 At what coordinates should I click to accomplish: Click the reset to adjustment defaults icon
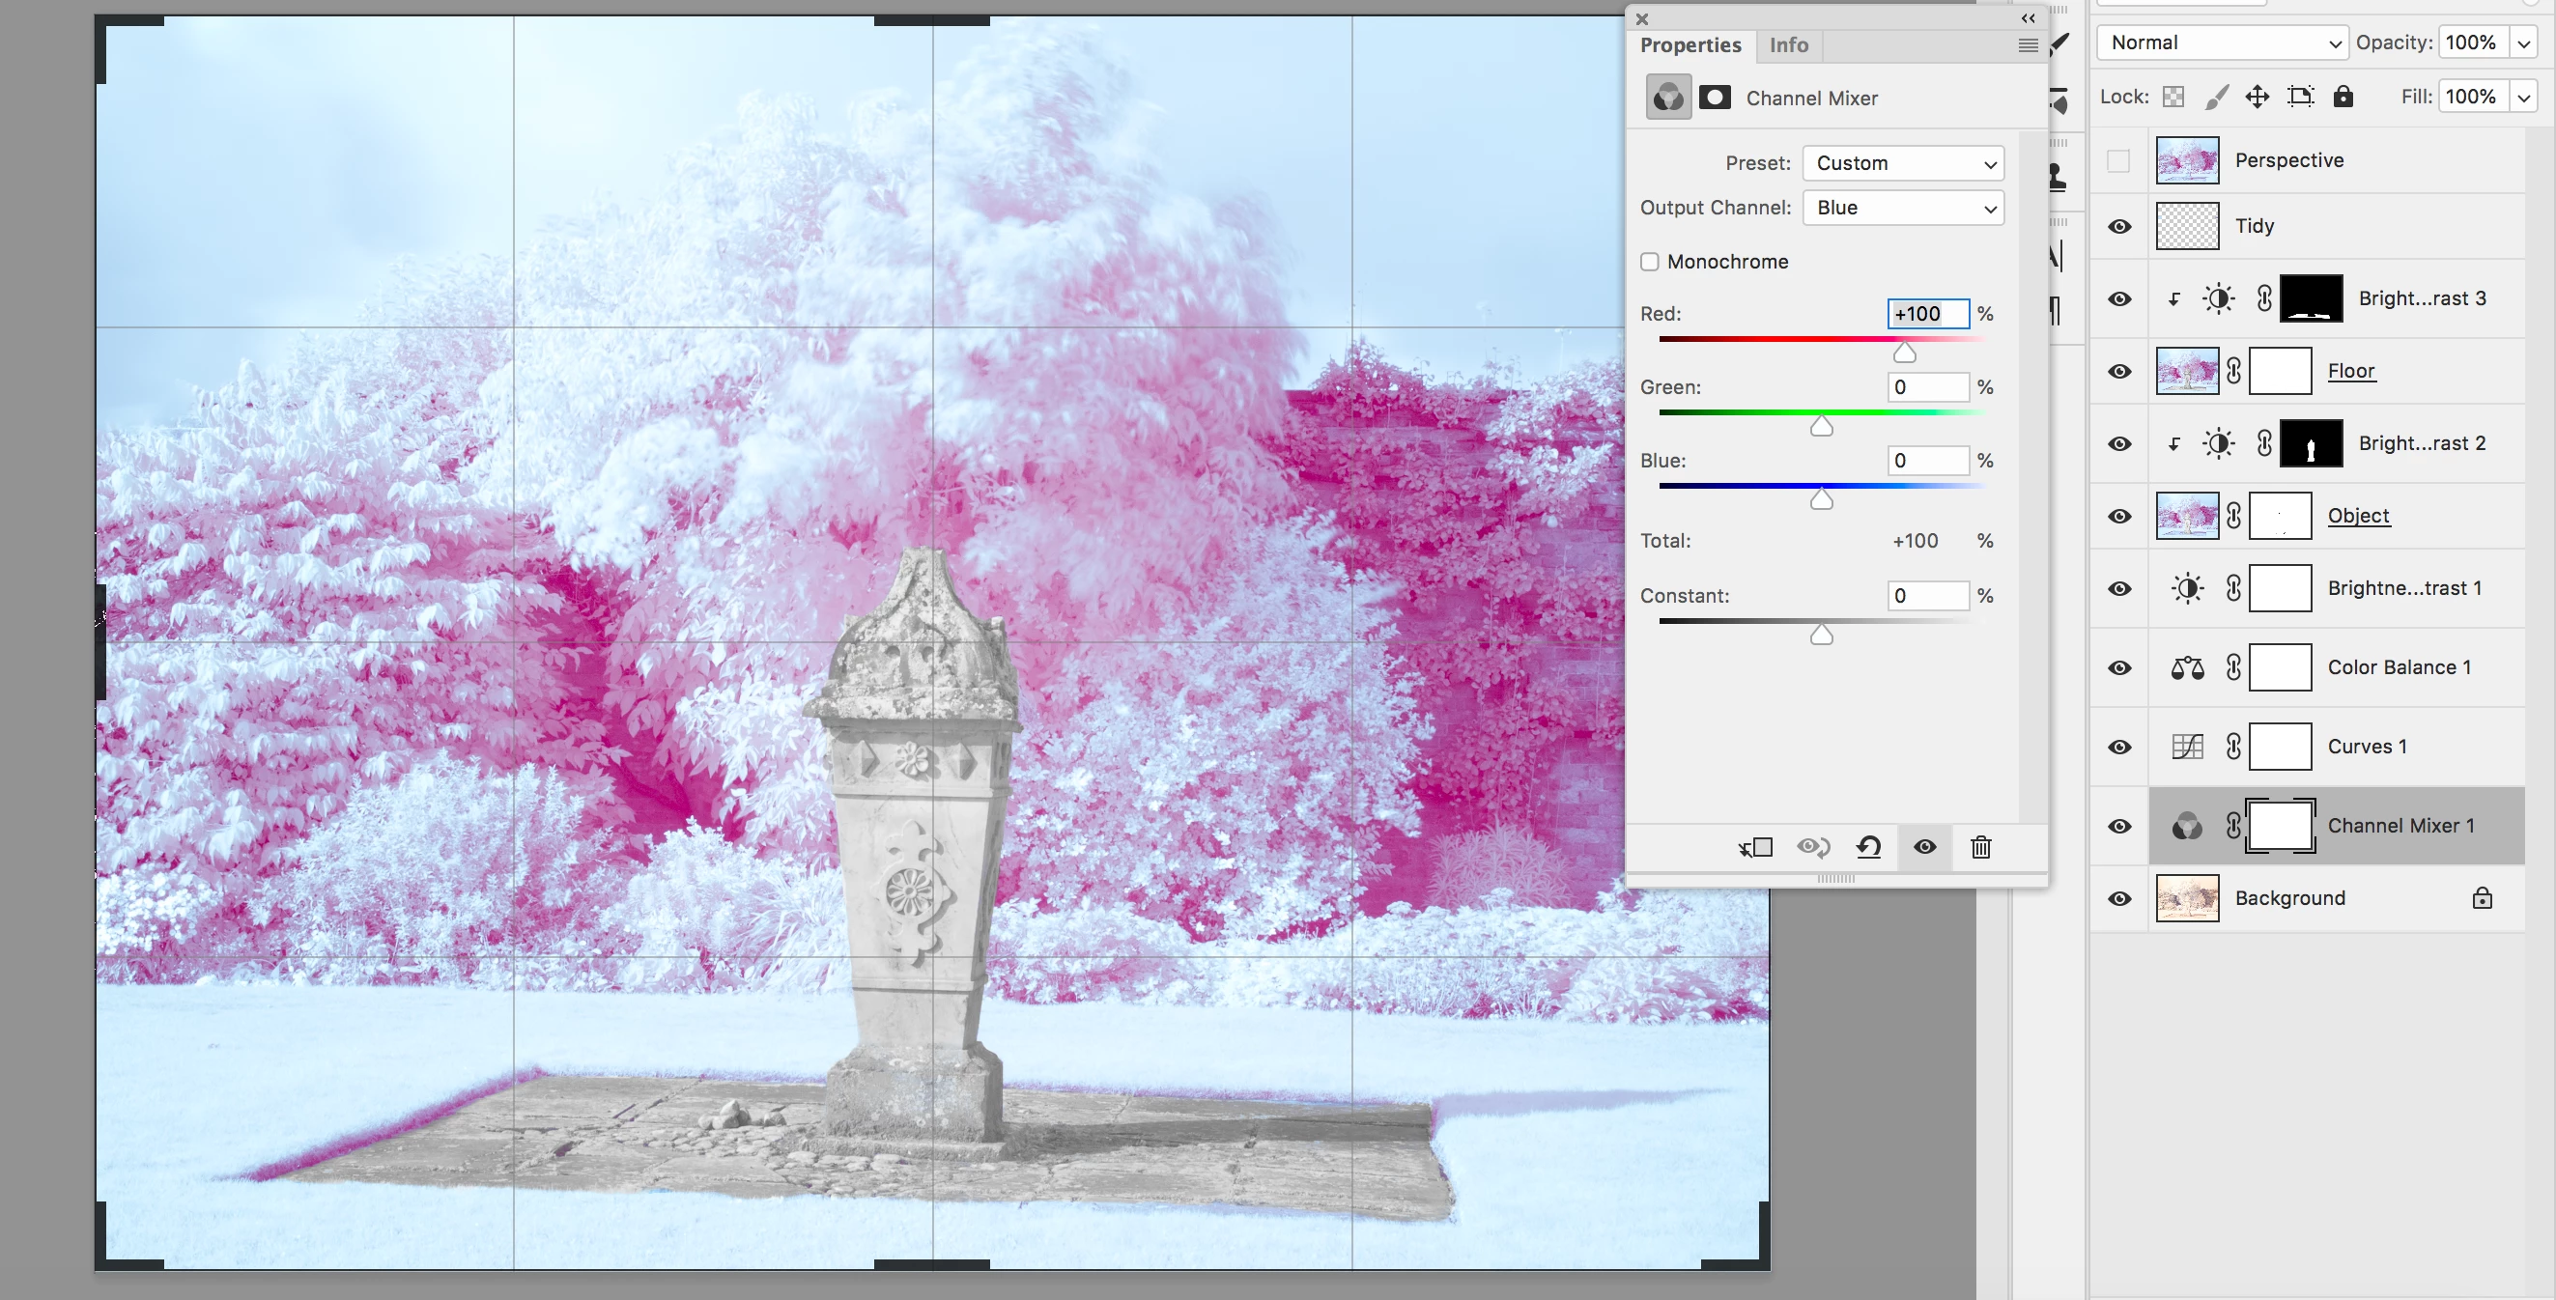[1868, 846]
